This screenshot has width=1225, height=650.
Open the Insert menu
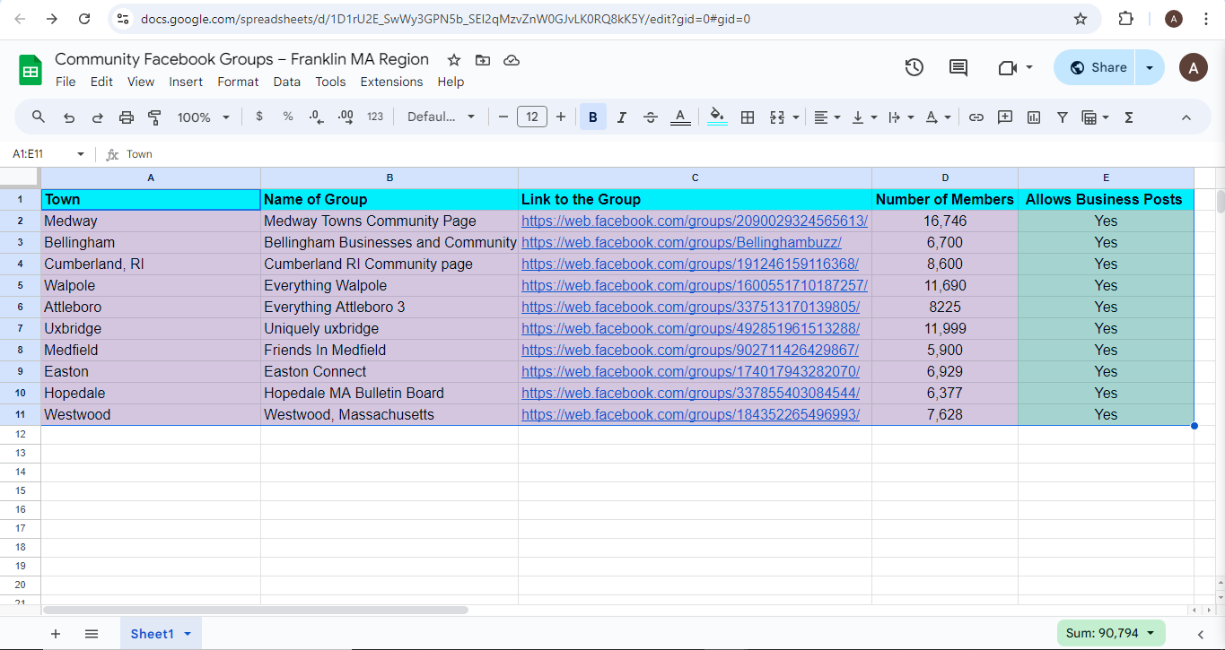click(186, 82)
